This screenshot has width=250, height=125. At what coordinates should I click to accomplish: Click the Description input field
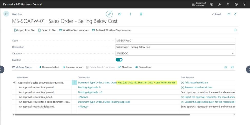[175, 47]
